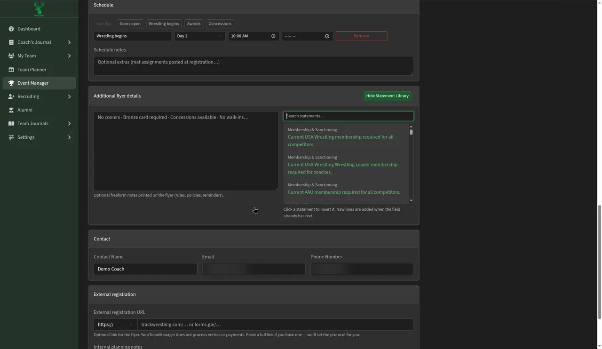Expand the My Team submenu chevron
This screenshot has height=349, width=602.
click(x=69, y=56)
